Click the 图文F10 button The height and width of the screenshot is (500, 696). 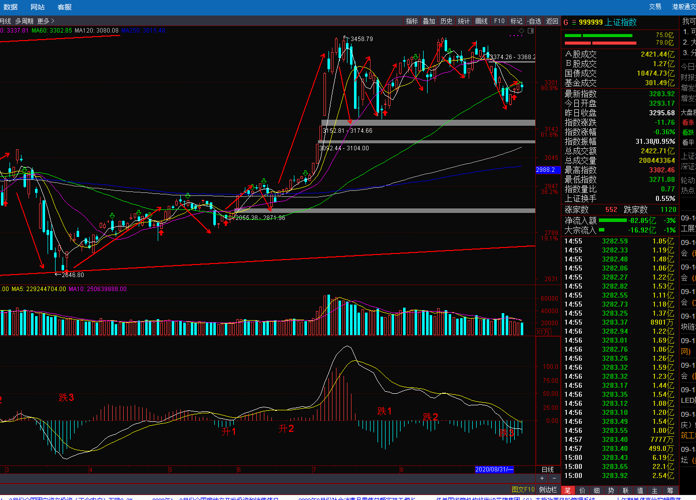point(523,489)
